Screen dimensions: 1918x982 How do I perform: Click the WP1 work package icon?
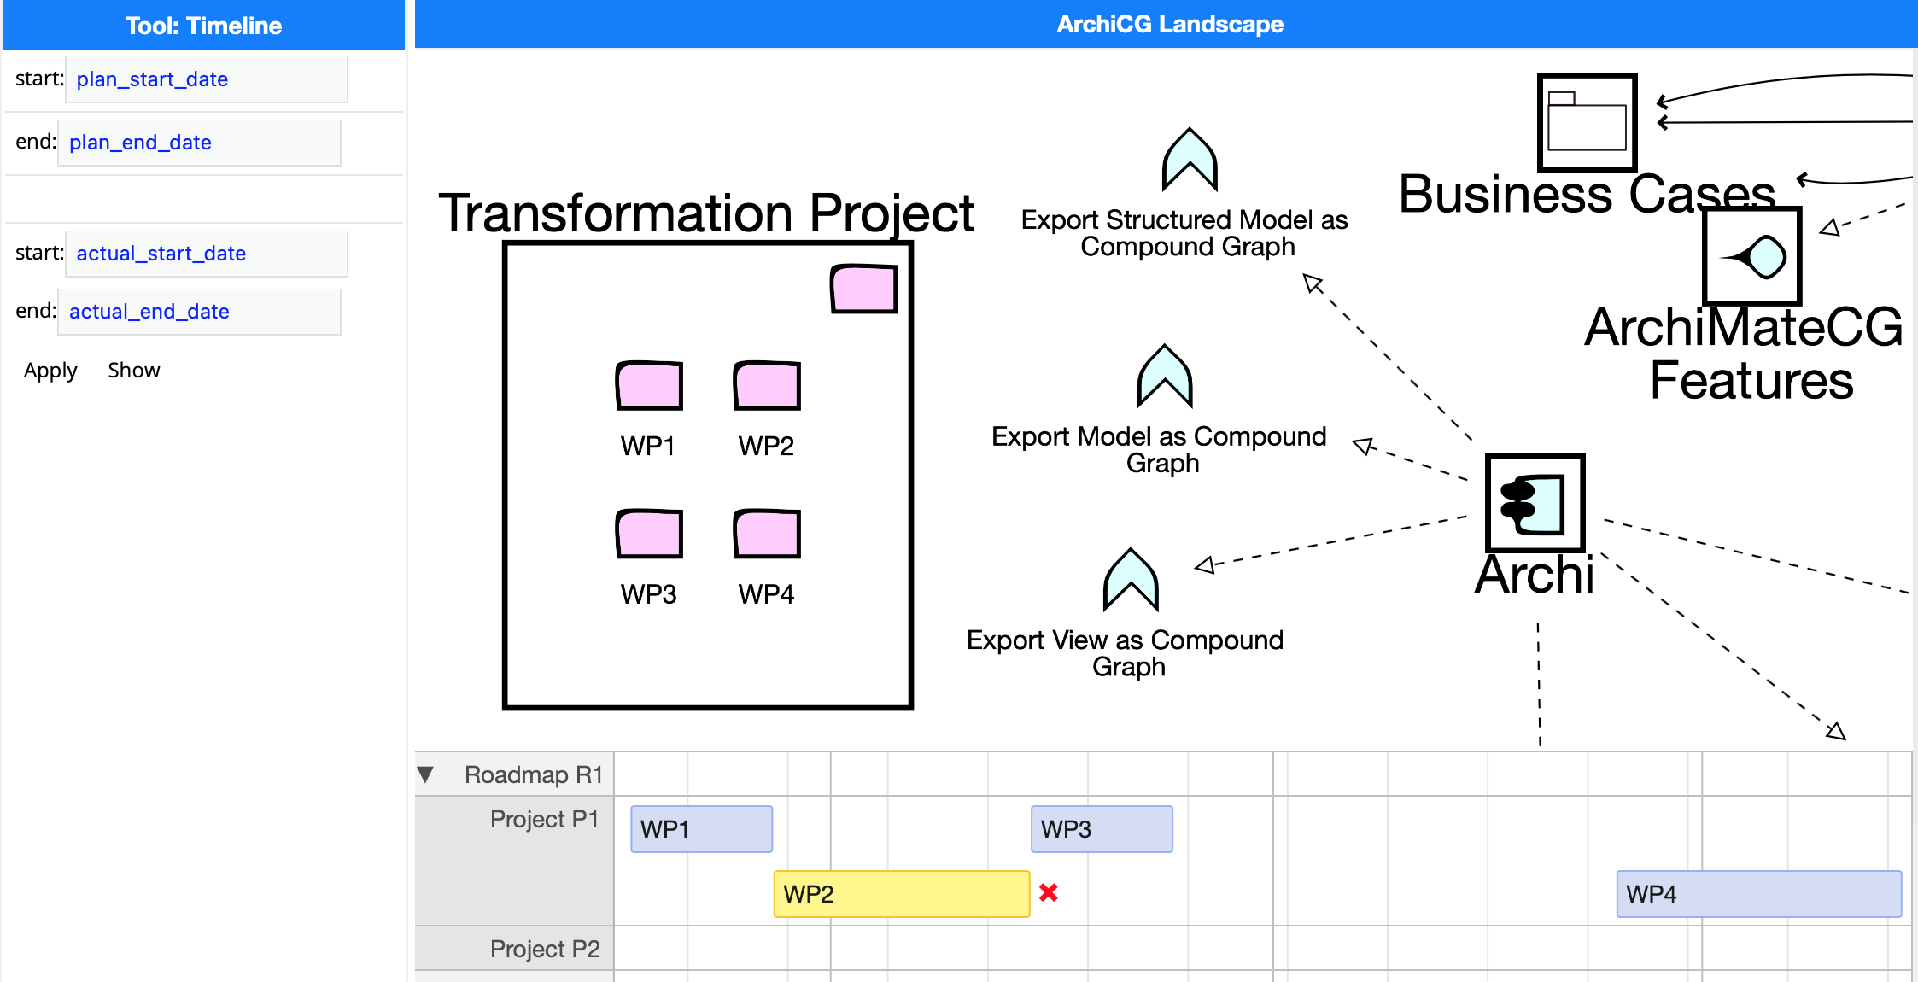(x=649, y=386)
